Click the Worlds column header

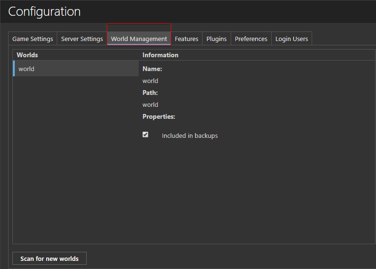[x=27, y=55]
